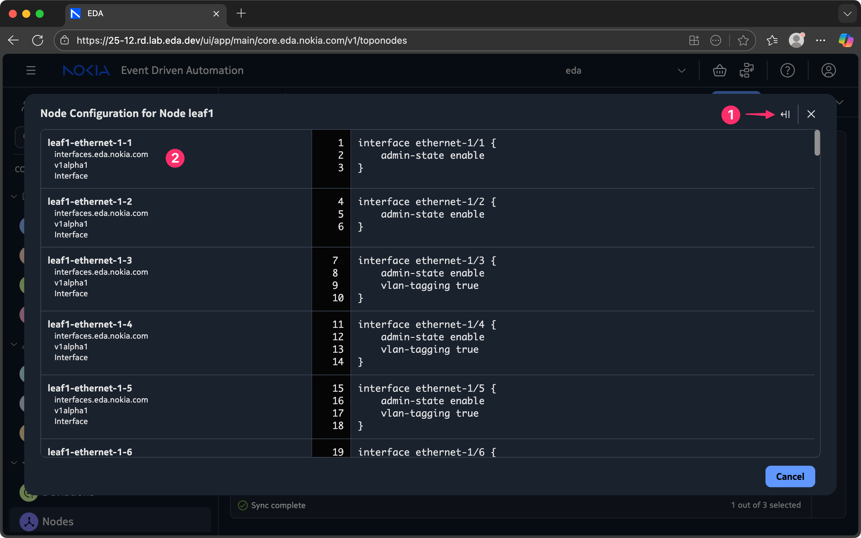Viewport: 861px width, 538px height.
Task: Toggle the hamburger navigation menu
Action: 31,71
